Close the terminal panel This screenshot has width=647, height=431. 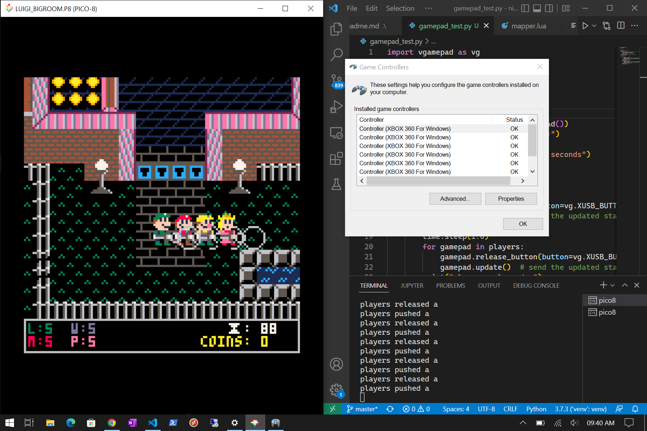637,285
